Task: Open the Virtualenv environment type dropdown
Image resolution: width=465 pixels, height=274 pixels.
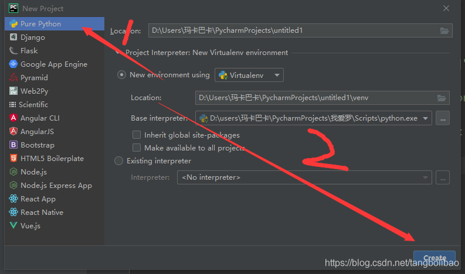Action: 249,75
